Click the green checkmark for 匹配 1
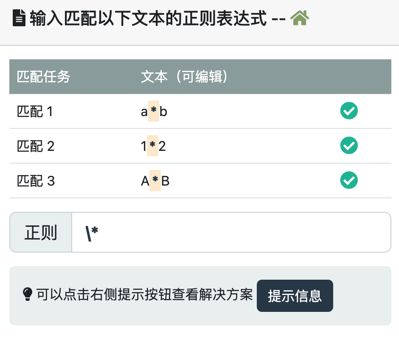The width and height of the screenshot is (399, 339). 349,111
